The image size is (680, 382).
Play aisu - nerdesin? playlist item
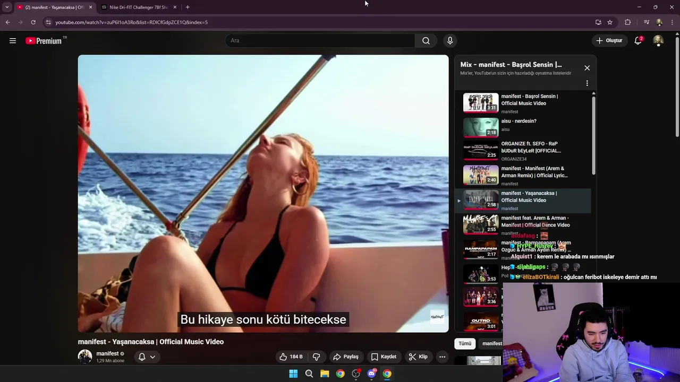click(523, 127)
